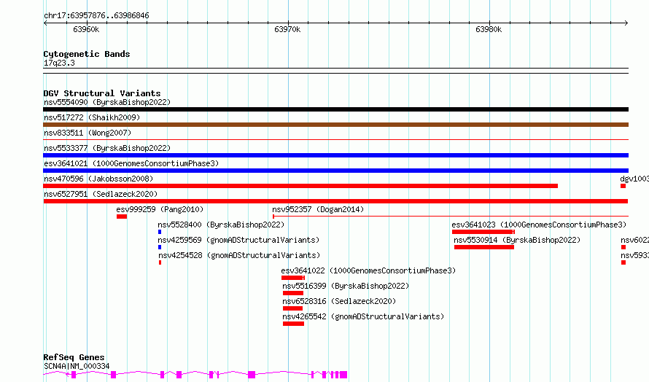Open variant nsv5516399 (ByrskaBishop2022) label
This screenshot has height=382, width=649.
[x=346, y=286]
